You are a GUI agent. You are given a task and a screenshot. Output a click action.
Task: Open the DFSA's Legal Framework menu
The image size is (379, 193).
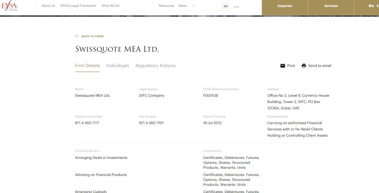point(78,6)
